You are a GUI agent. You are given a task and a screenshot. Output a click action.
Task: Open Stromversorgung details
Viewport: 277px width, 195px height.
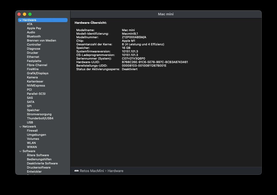point(39,114)
